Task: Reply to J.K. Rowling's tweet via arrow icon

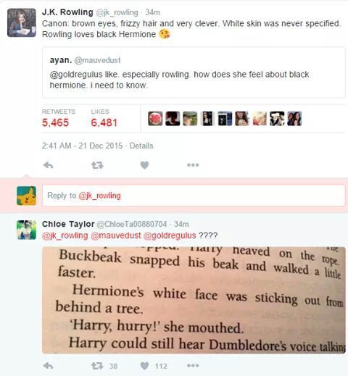Action: pyautogui.click(x=48, y=165)
